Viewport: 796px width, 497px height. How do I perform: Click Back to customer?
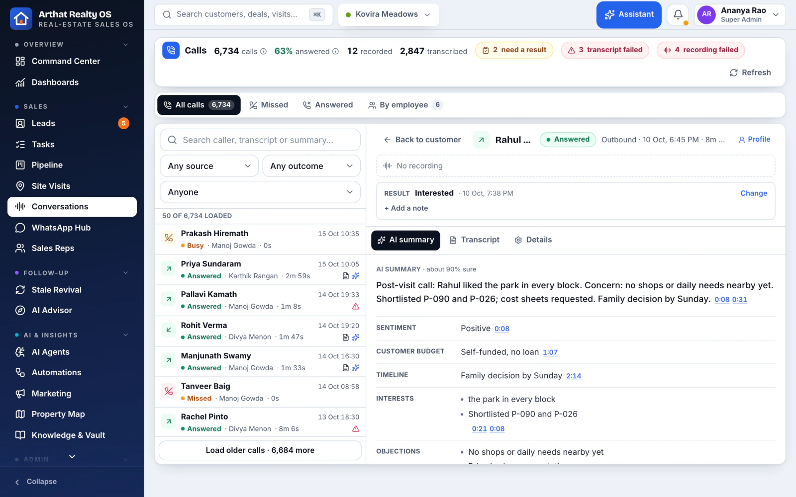(x=422, y=140)
